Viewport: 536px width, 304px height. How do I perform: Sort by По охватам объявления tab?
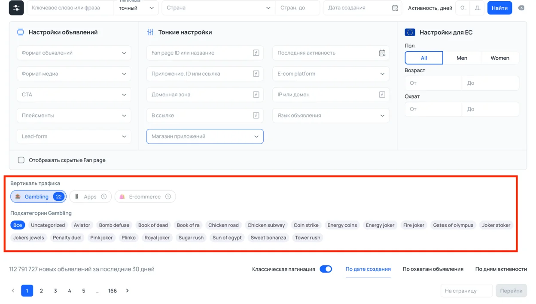(x=433, y=269)
